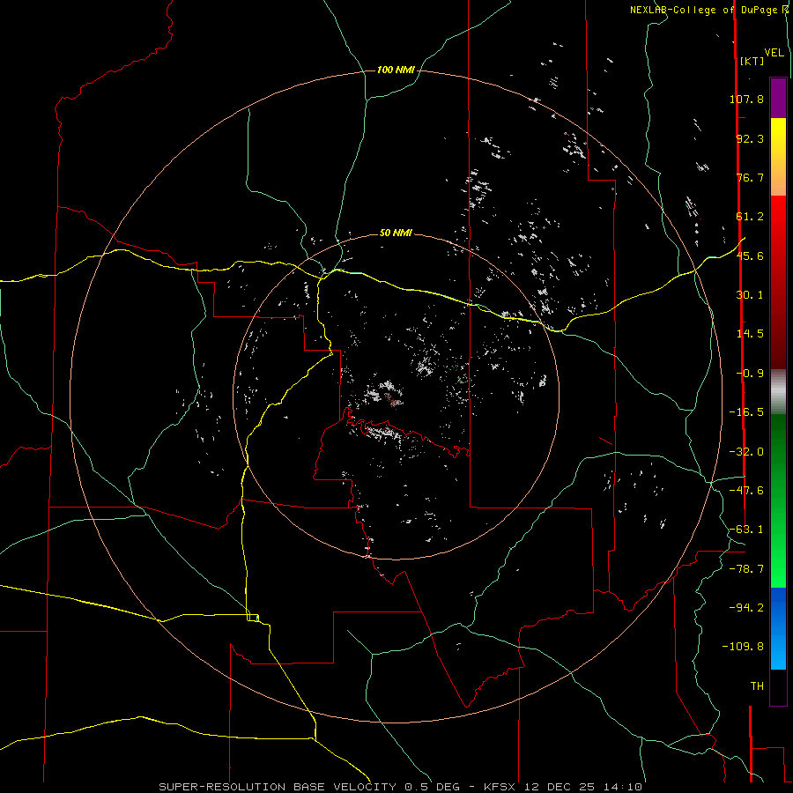Select the 76.7 legend value
The height and width of the screenshot is (793, 793).
coord(750,177)
